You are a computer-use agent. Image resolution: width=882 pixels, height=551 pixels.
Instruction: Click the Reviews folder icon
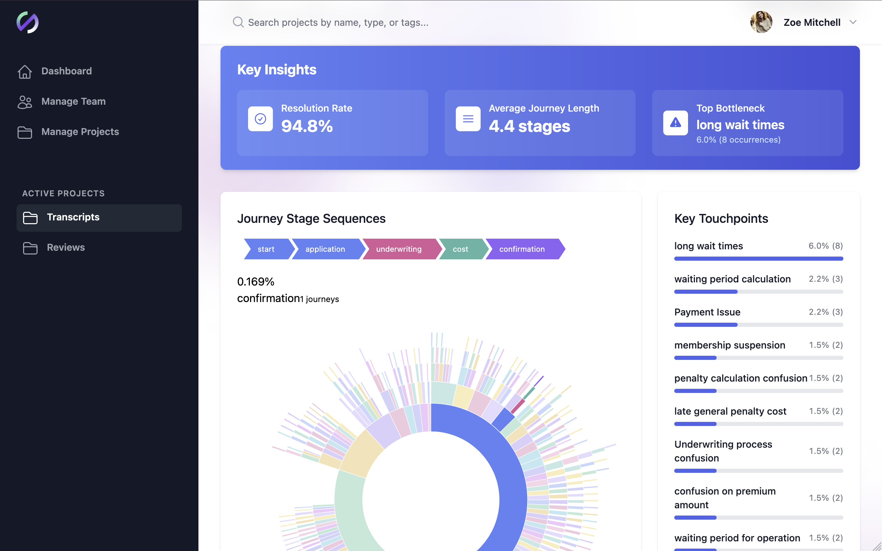pyautogui.click(x=30, y=248)
